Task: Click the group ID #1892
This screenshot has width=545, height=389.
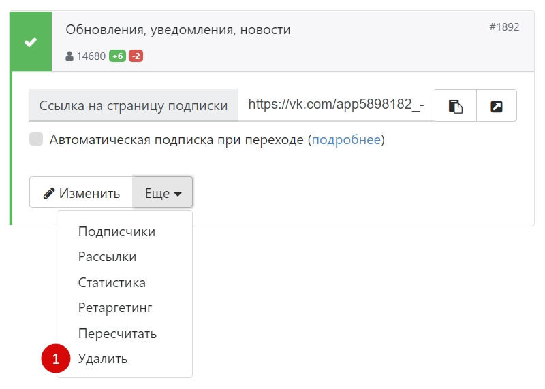Action: coord(503,27)
